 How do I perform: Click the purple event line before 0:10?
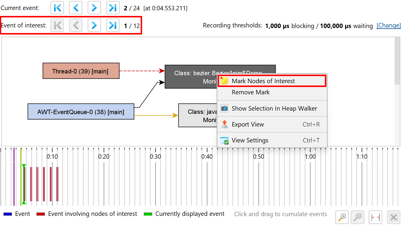tap(14, 176)
